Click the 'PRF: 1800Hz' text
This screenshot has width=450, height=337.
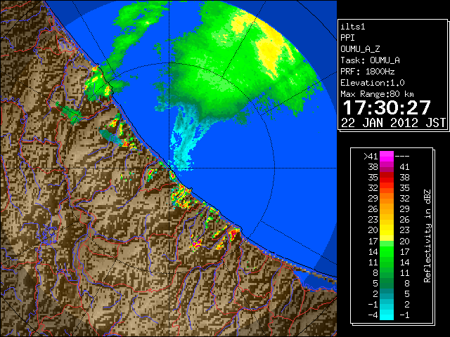[x=367, y=72]
